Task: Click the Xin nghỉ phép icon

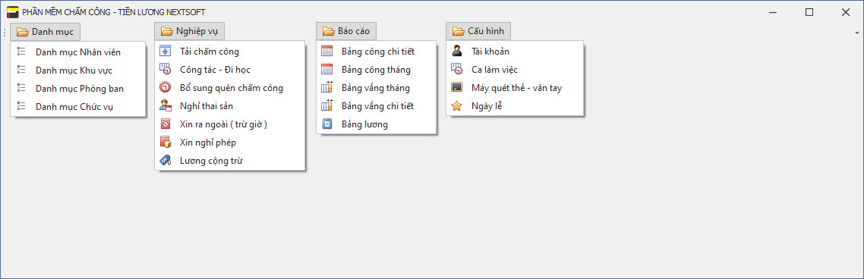Action: 165,142
